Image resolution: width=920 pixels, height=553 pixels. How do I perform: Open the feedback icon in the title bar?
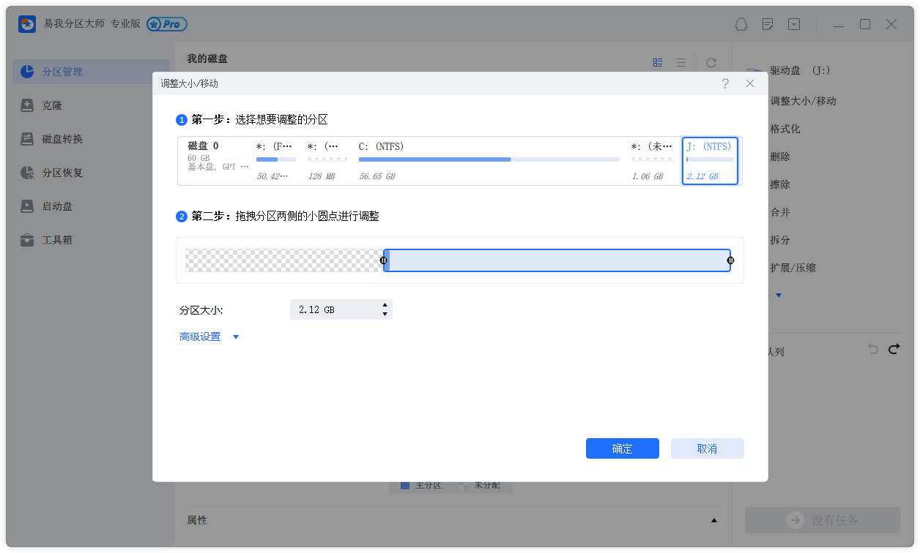[767, 24]
